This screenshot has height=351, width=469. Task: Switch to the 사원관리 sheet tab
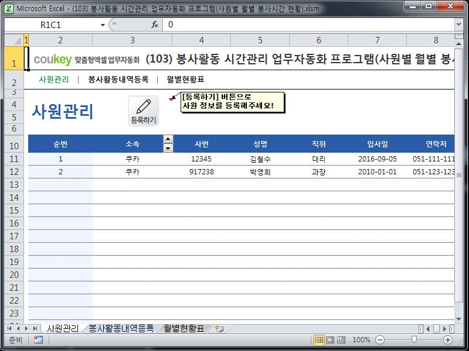click(x=63, y=329)
